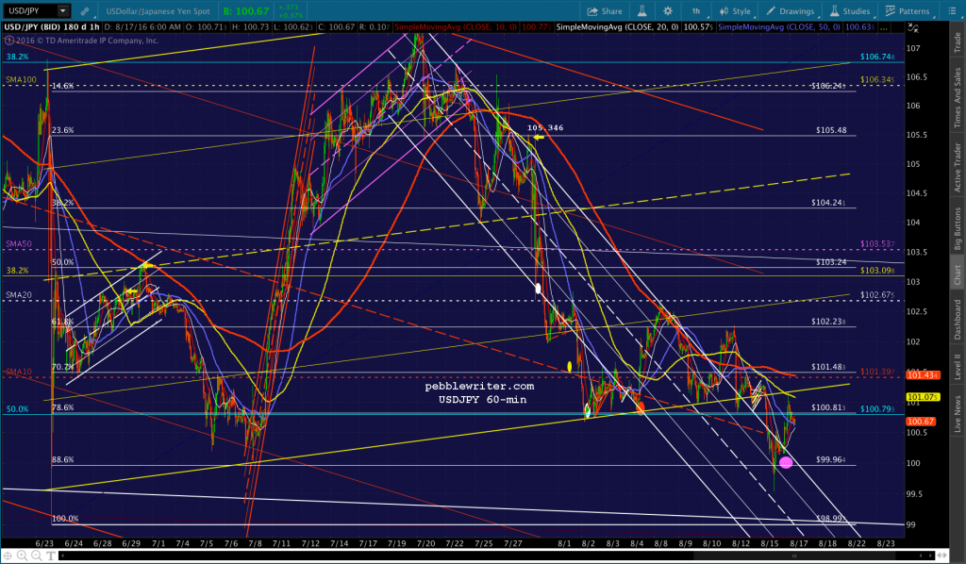This screenshot has width=966, height=564.
Task: Click the SimpleMovingAvg (CLOSE, 10, 0) label
Action: [458, 27]
